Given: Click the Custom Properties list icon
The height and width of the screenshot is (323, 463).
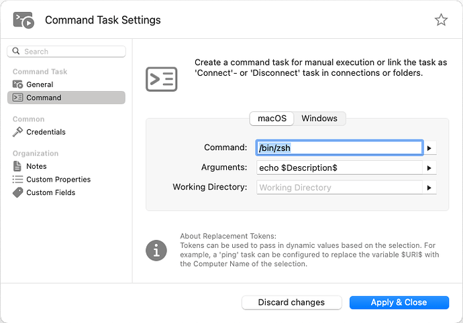Looking at the screenshot, I should click(x=17, y=180).
